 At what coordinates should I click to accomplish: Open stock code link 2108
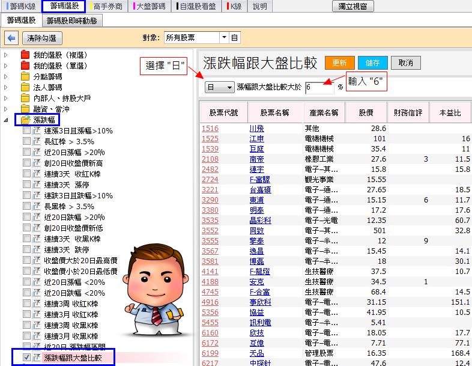tap(210, 159)
